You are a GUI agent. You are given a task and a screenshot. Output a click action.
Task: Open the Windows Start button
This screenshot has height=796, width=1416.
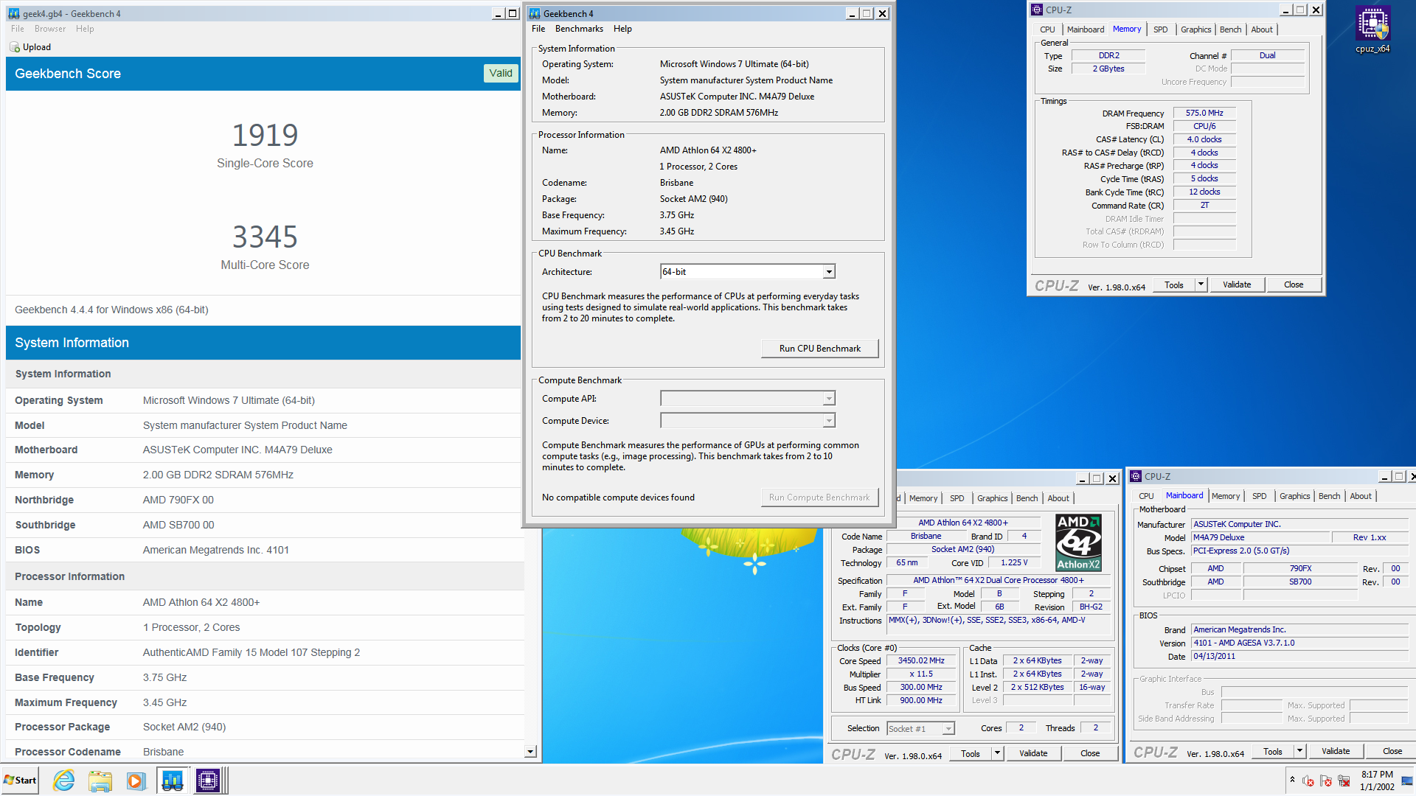pos(21,781)
